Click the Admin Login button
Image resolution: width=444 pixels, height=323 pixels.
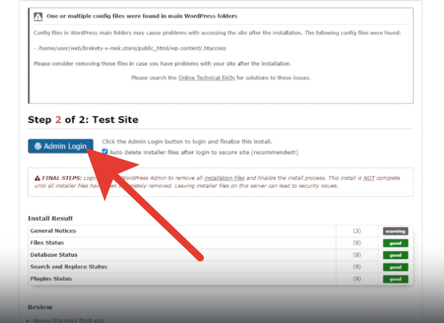60,146
